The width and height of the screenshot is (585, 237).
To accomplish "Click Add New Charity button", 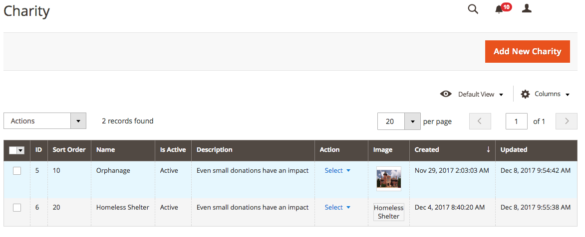I will click(528, 51).
